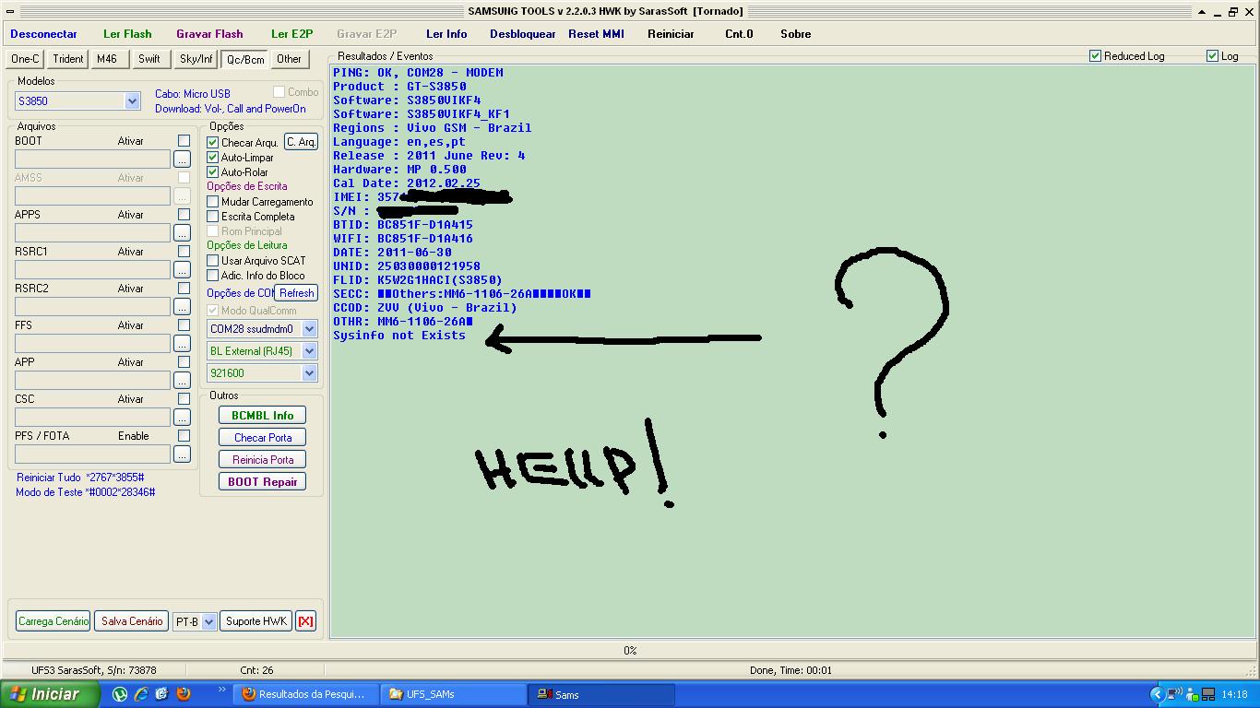The width and height of the screenshot is (1260, 708).
Task: Select the One-C tab
Action: (x=25, y=59)
